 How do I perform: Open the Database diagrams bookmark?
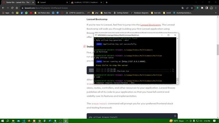click(x=140, y=13)
